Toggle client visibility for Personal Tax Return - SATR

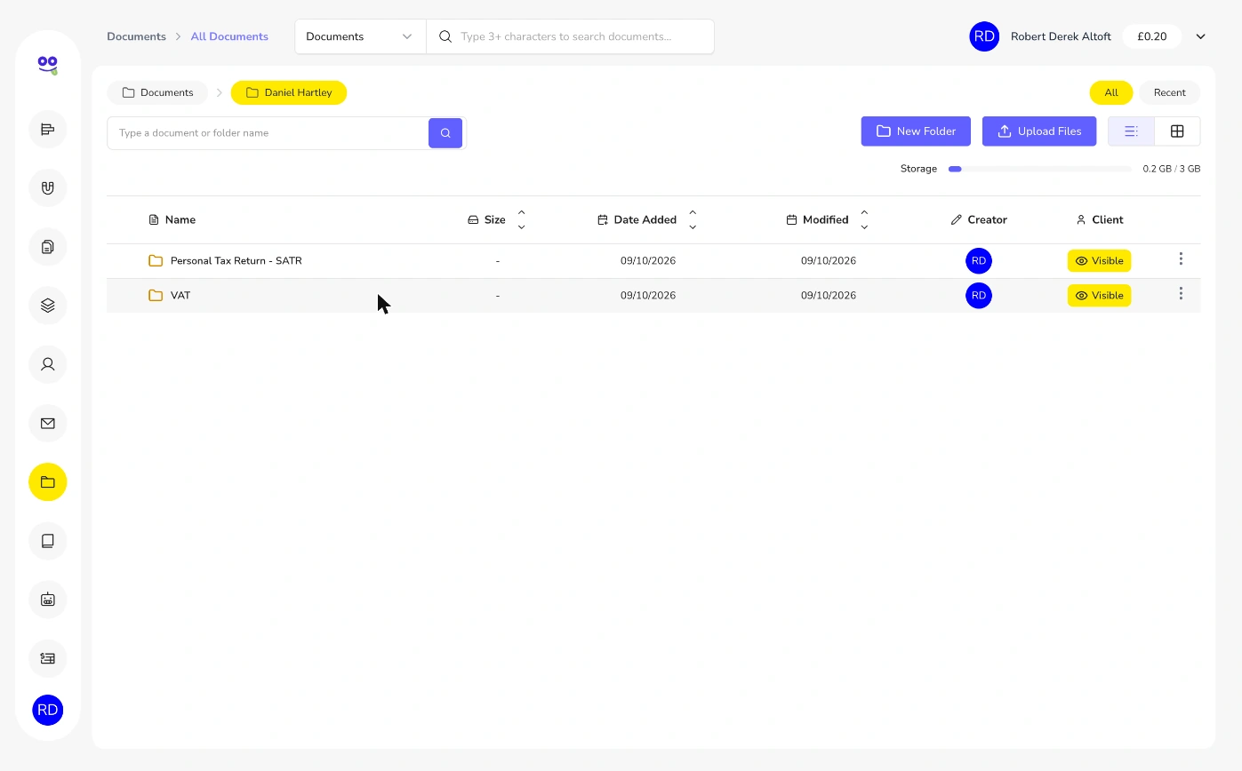(1099, 261)
